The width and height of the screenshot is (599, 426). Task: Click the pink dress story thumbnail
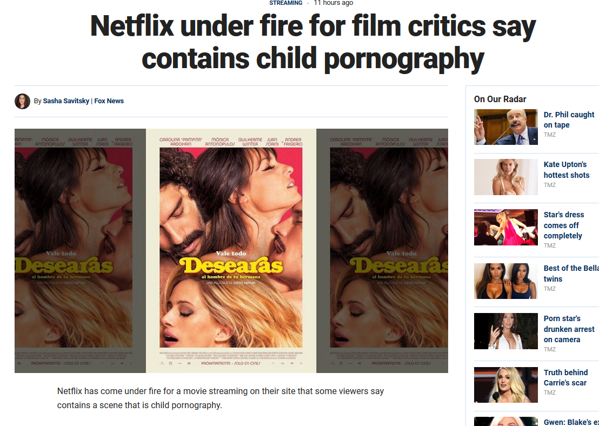point(506,228)
